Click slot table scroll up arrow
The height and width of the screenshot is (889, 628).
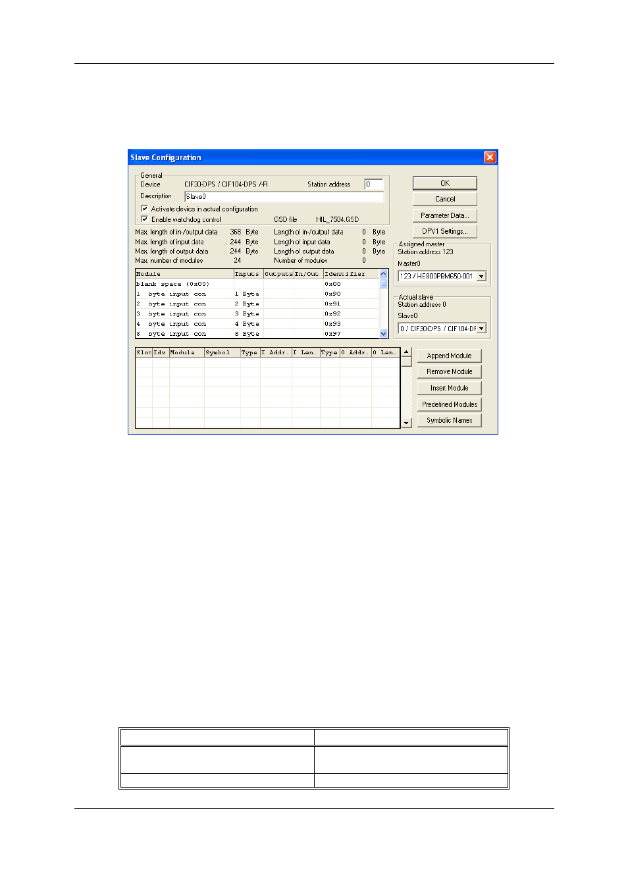point(406,352)
